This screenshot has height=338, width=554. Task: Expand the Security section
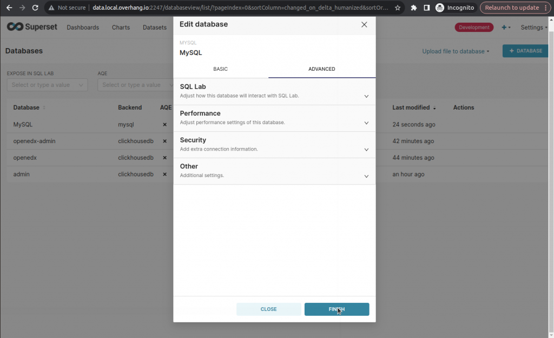(x=274, y=145)
